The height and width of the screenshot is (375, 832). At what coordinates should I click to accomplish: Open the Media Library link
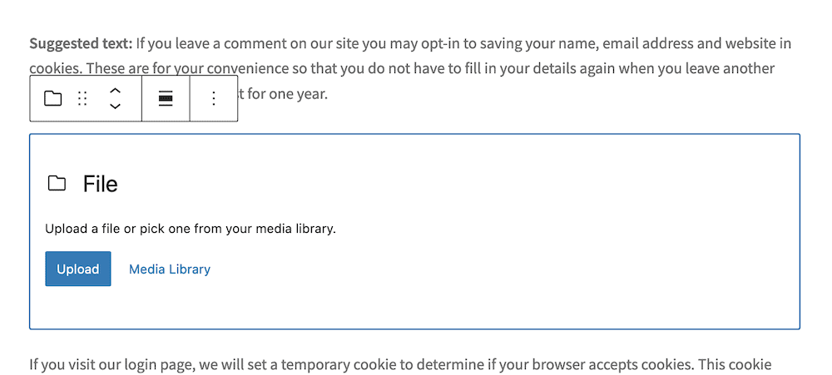coord(170,269)
